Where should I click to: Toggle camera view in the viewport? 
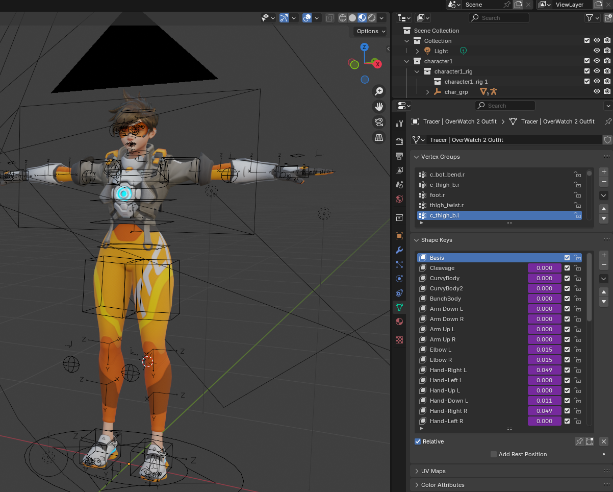(x=379, y=122)
